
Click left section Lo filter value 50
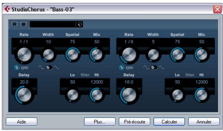73,82
